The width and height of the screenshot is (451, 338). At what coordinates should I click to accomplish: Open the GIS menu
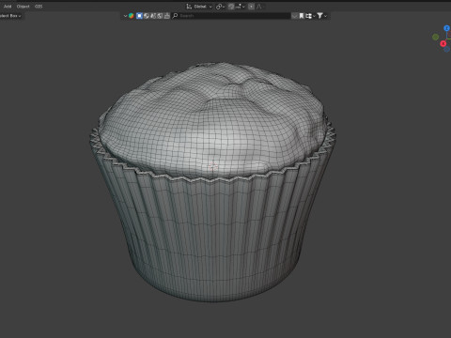click(39, 7)
